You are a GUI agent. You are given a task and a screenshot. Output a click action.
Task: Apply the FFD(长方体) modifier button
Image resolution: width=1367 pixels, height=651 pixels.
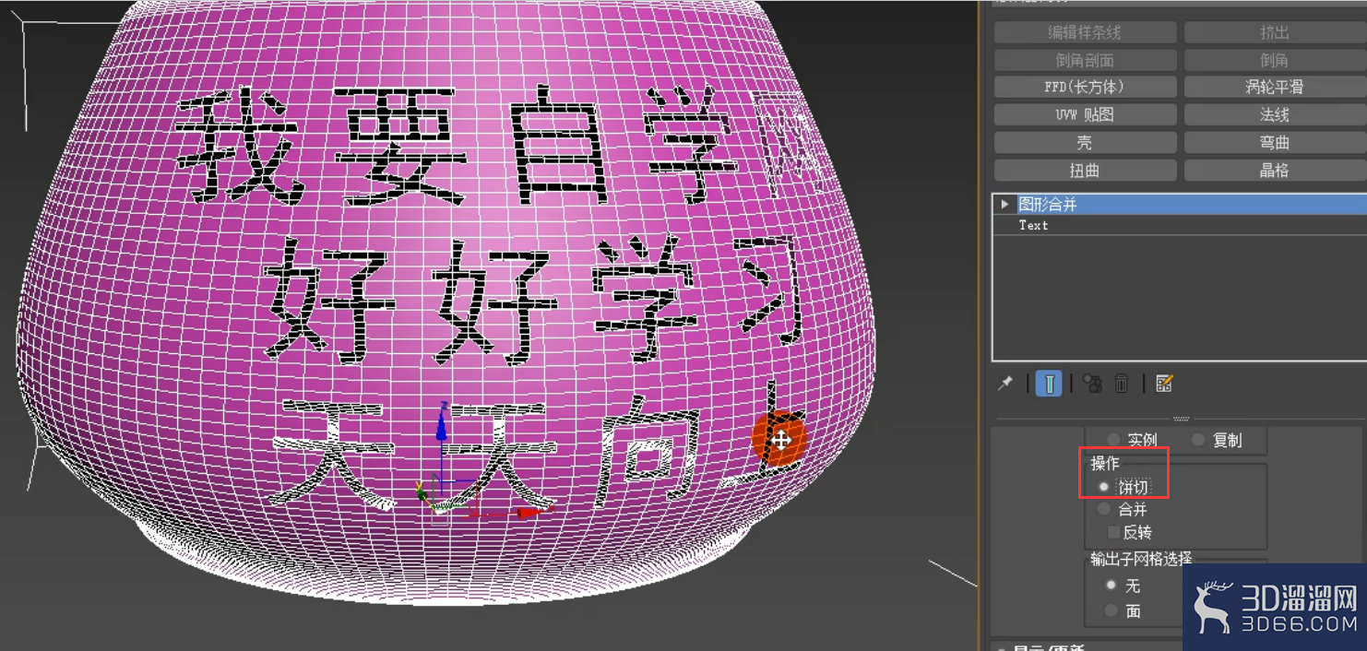tap(1085, 88)
